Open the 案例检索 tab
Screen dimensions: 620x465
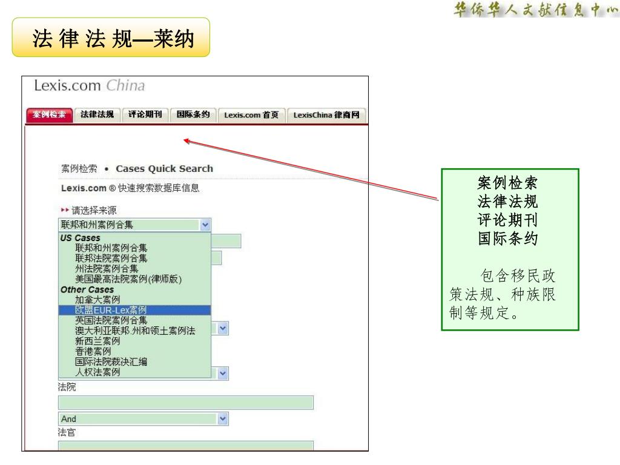click(x=50, y=114)
